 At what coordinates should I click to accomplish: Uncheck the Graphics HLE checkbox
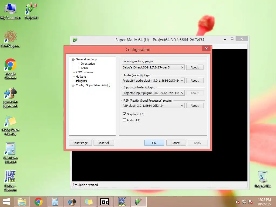(x=124, y=114)
